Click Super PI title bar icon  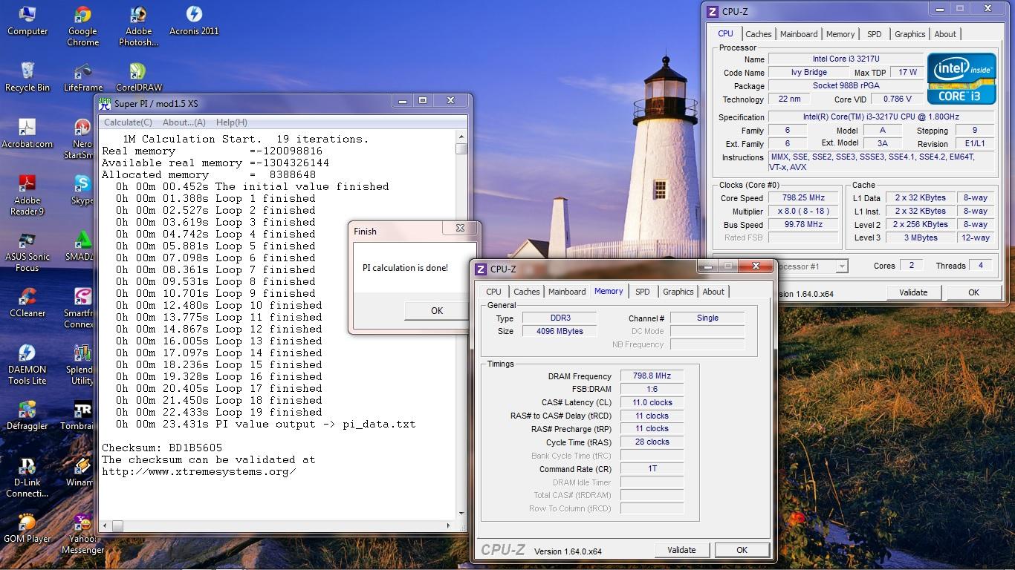coord(106,103)
